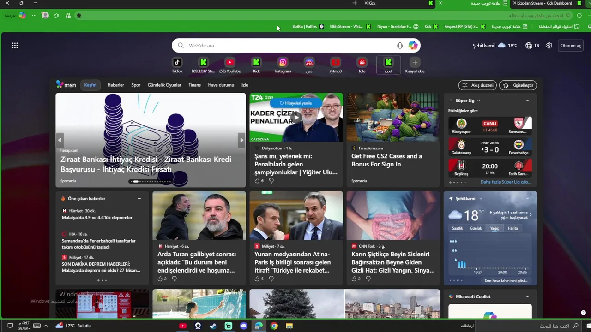Click the browser address bar
Screen dimensions: 591x332
pyautogui.click(x=323, y=15)
